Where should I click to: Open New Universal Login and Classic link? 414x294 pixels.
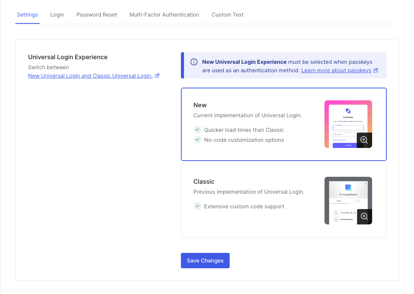click(x=90, y=76)
